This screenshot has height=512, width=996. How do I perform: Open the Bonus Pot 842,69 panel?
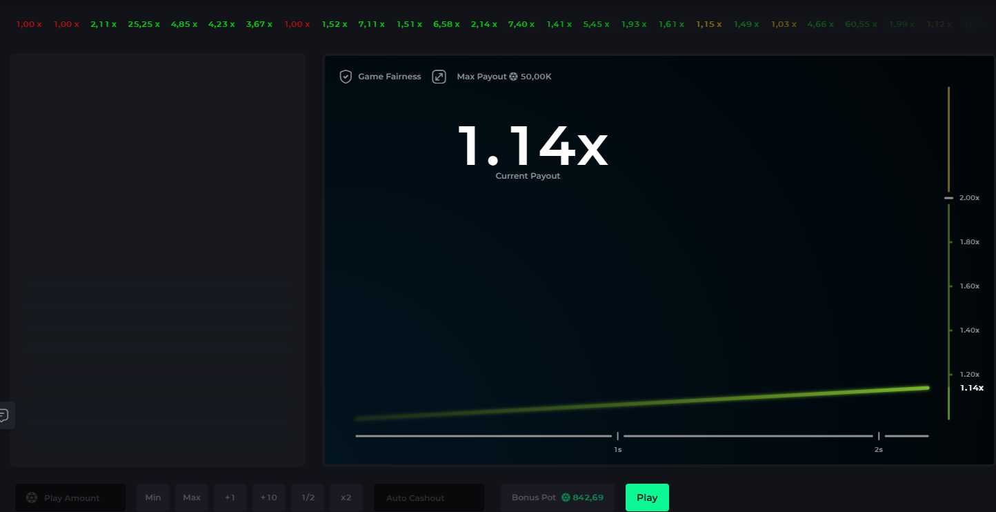click(557, 497)
